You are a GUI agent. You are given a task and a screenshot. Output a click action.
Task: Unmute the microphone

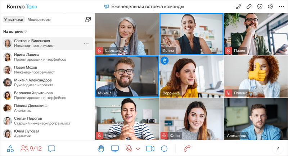129,148
